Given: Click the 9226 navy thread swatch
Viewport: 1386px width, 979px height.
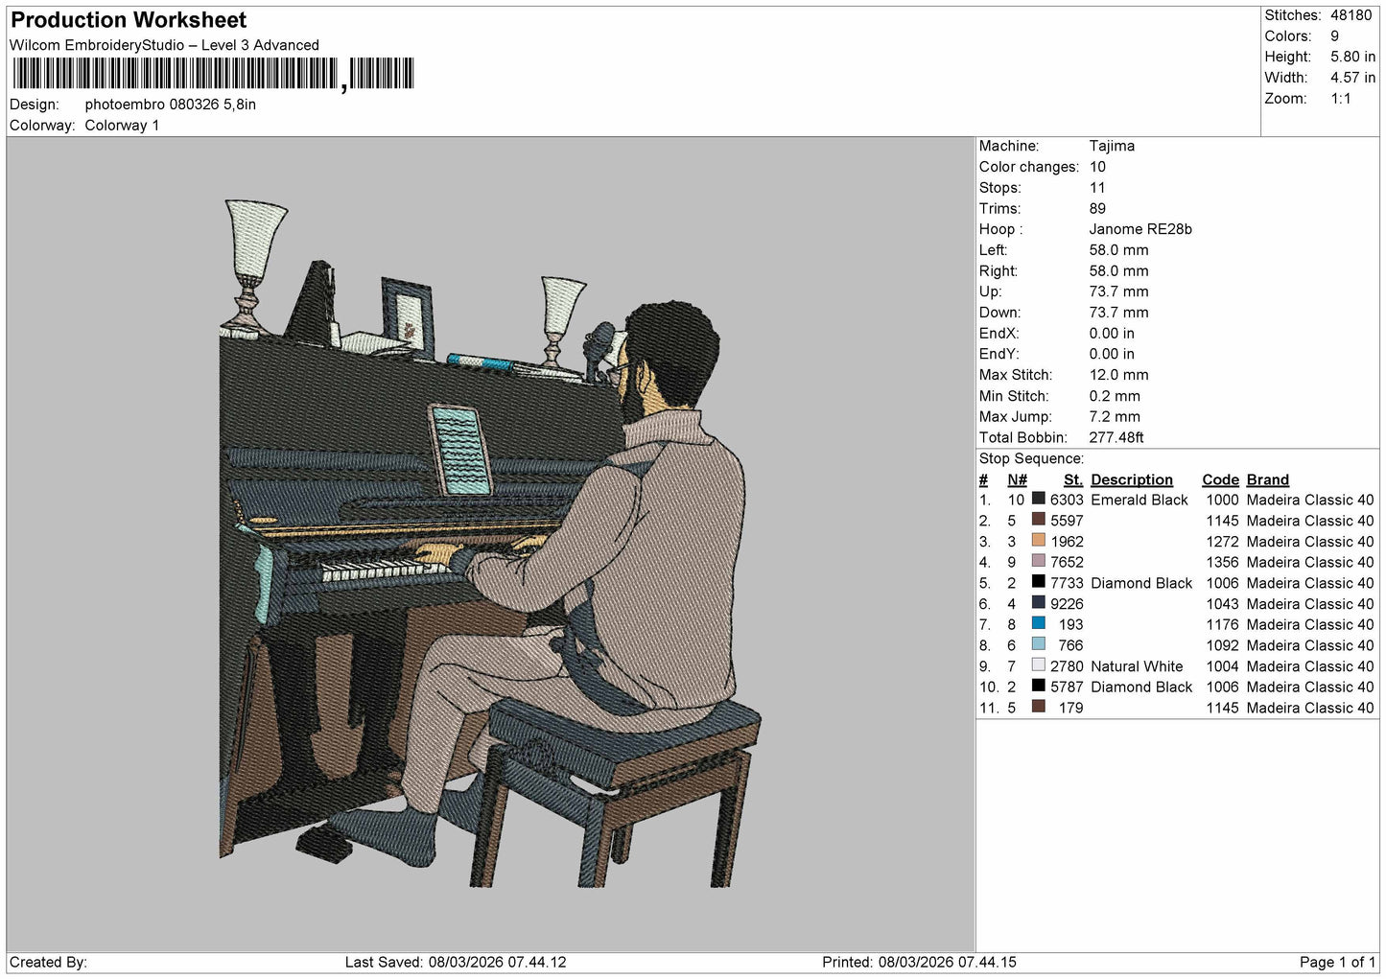Looking at the screenshot, I should tap(1038, 603).
